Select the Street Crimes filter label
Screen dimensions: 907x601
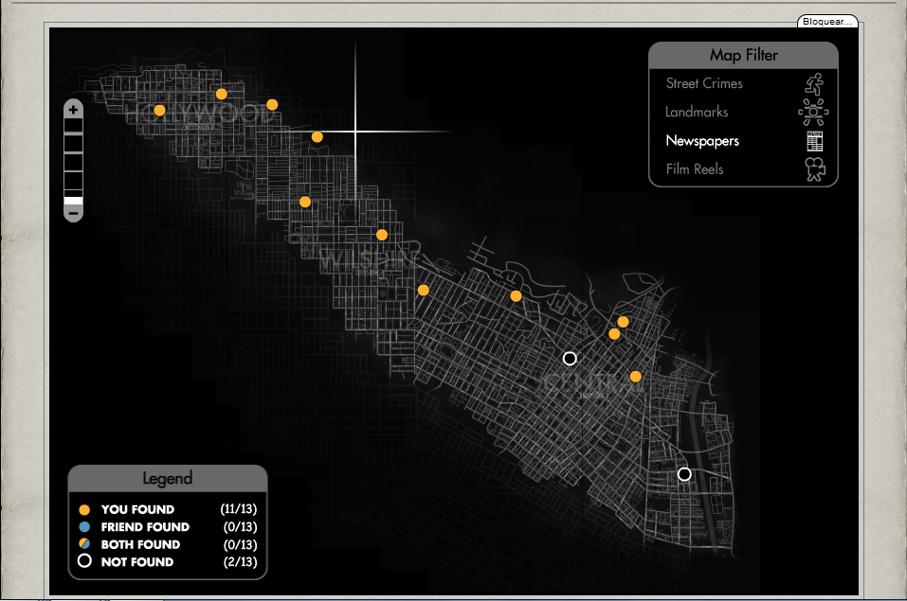click(x=704, y=83)
